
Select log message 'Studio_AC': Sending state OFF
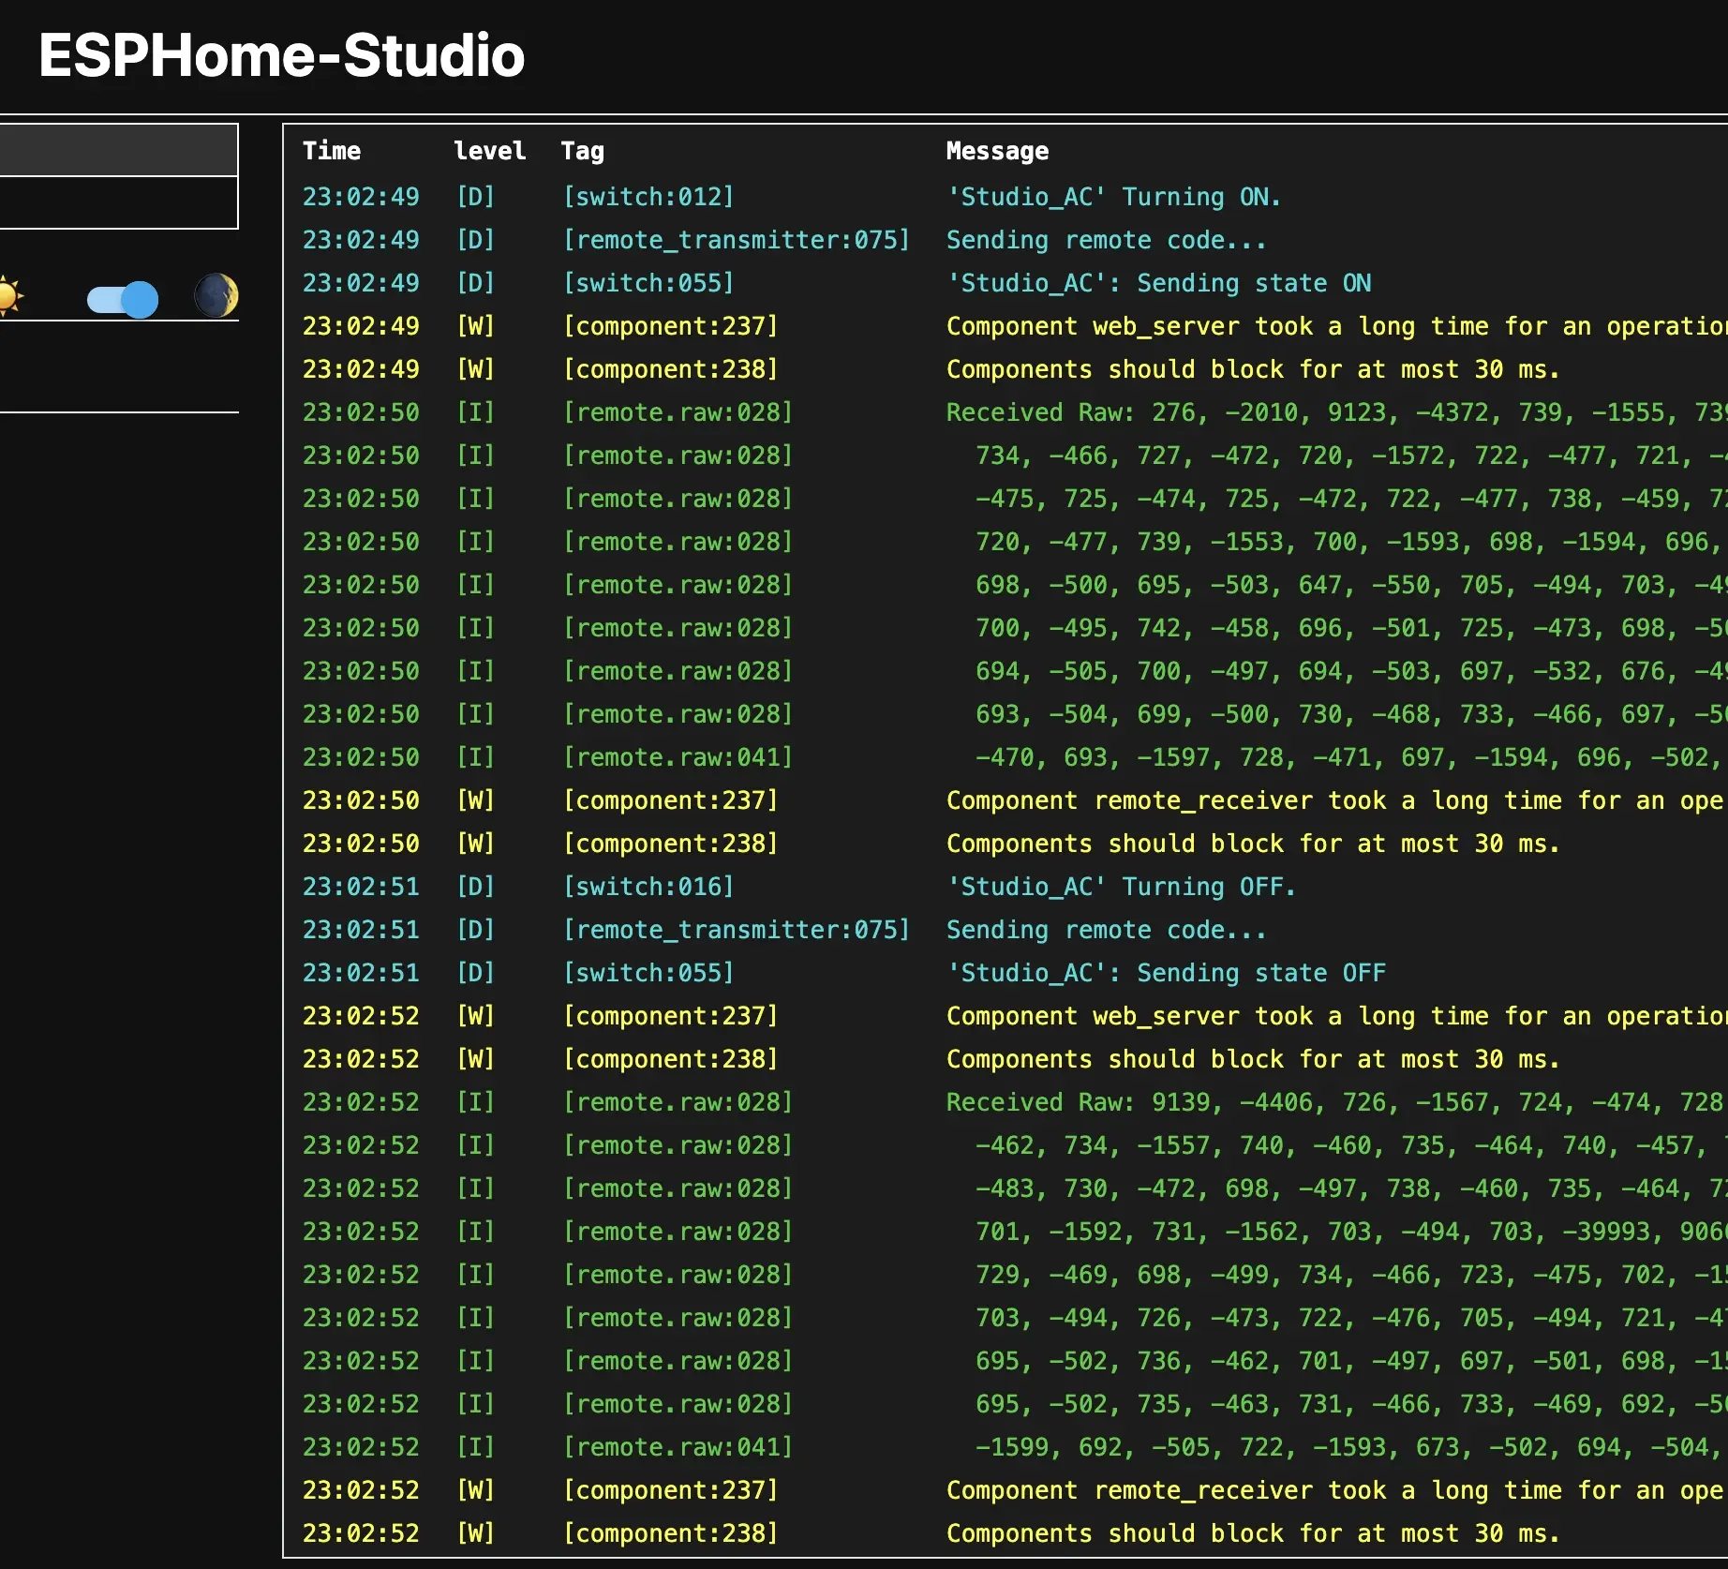(1166, 973)
